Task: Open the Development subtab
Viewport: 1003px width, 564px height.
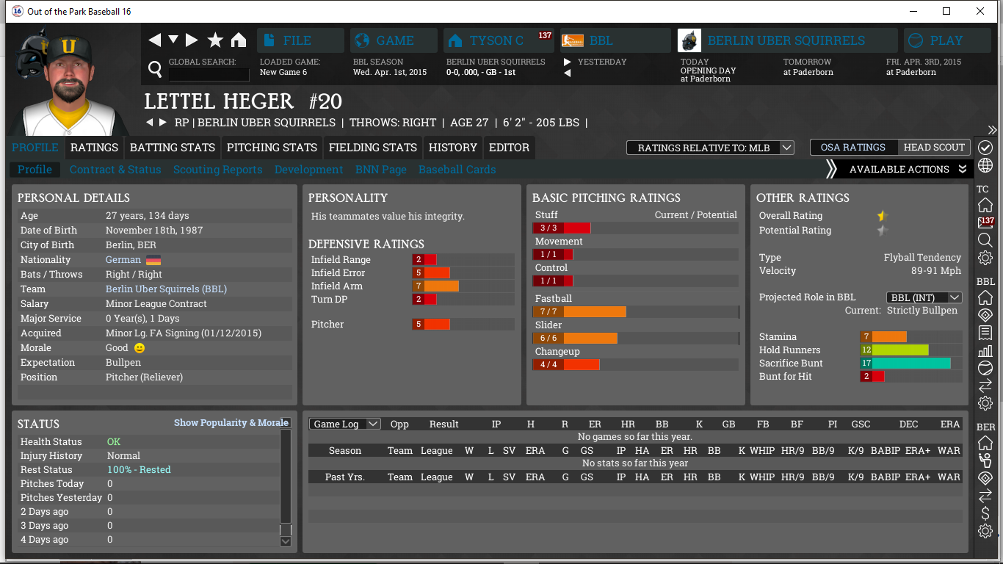Action: coord(309,170)
